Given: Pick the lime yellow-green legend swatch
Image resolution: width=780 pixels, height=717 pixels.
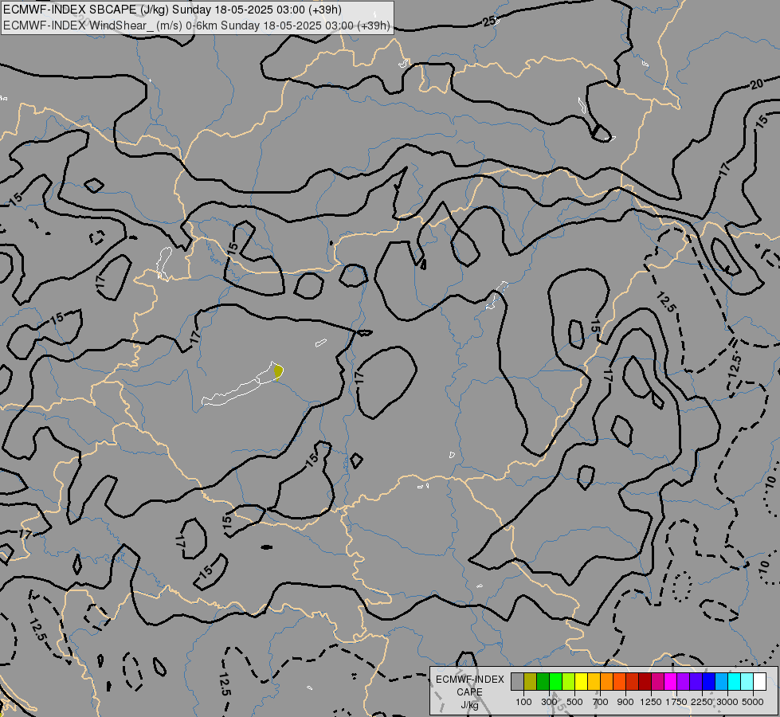Looking at the screenshot, I should tap(569, 681).
